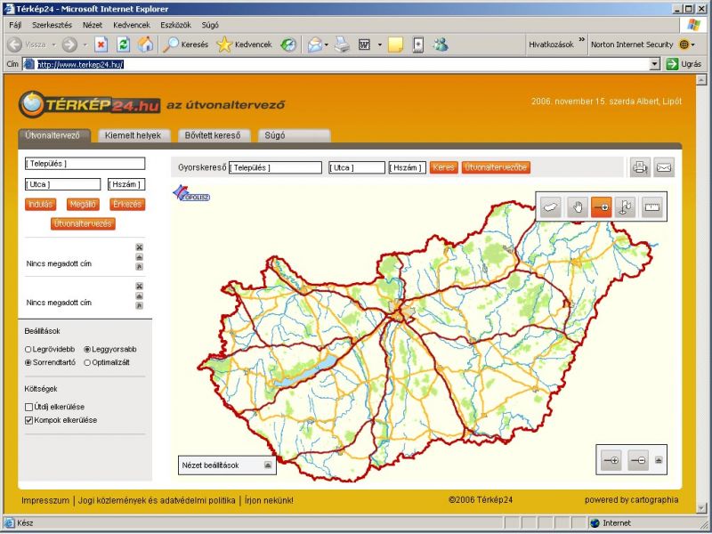Open the edit toolbar button dropdown arrow

(380, 44)
